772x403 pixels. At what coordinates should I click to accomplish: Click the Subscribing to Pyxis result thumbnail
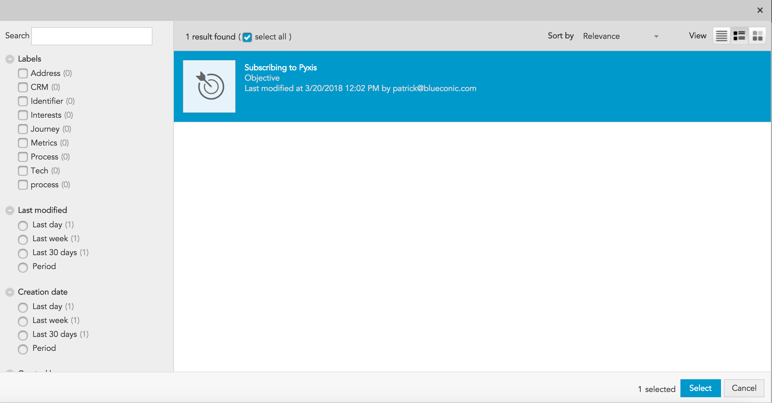(x=209, y=86)
